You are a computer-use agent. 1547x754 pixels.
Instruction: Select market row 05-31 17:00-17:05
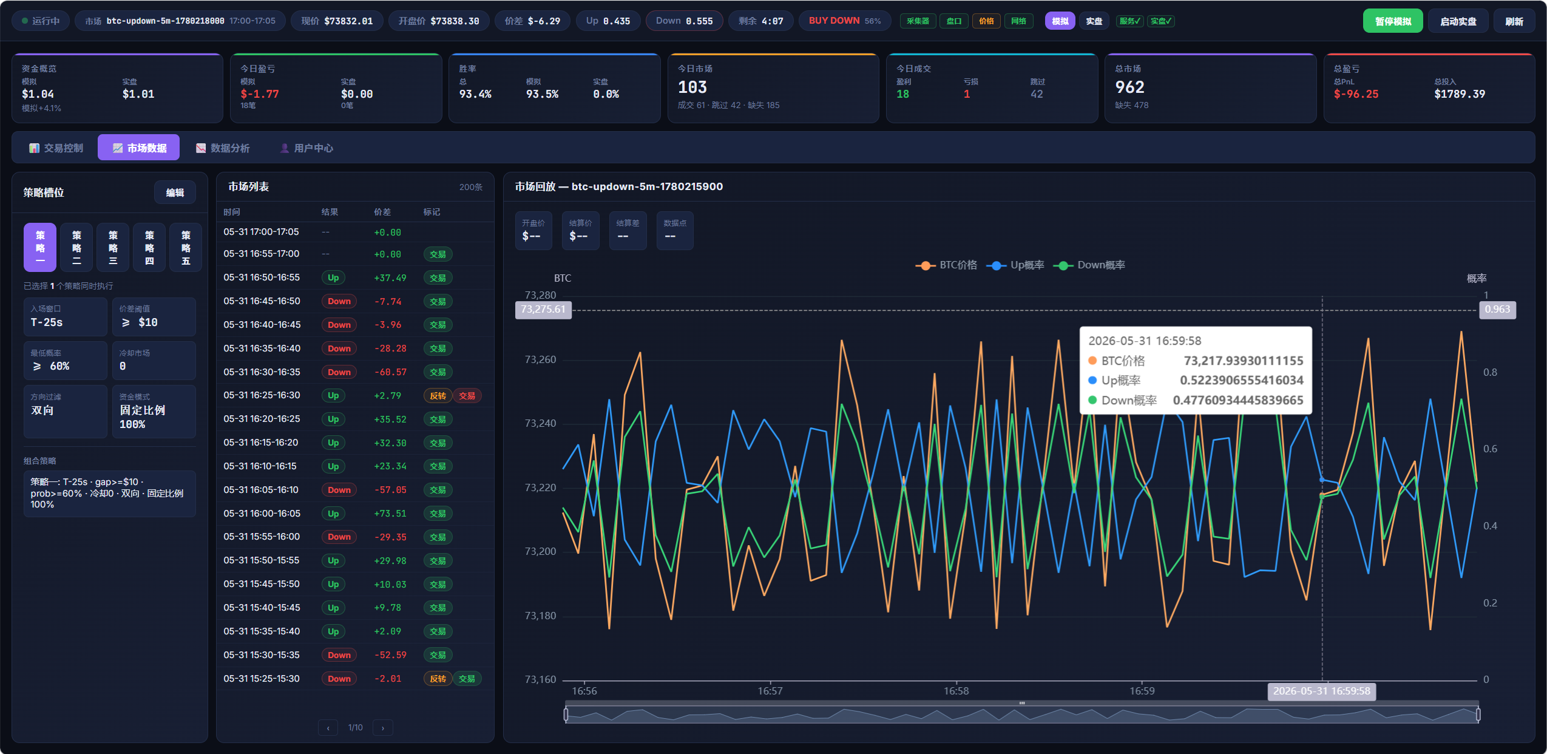(x=355, y=232)
